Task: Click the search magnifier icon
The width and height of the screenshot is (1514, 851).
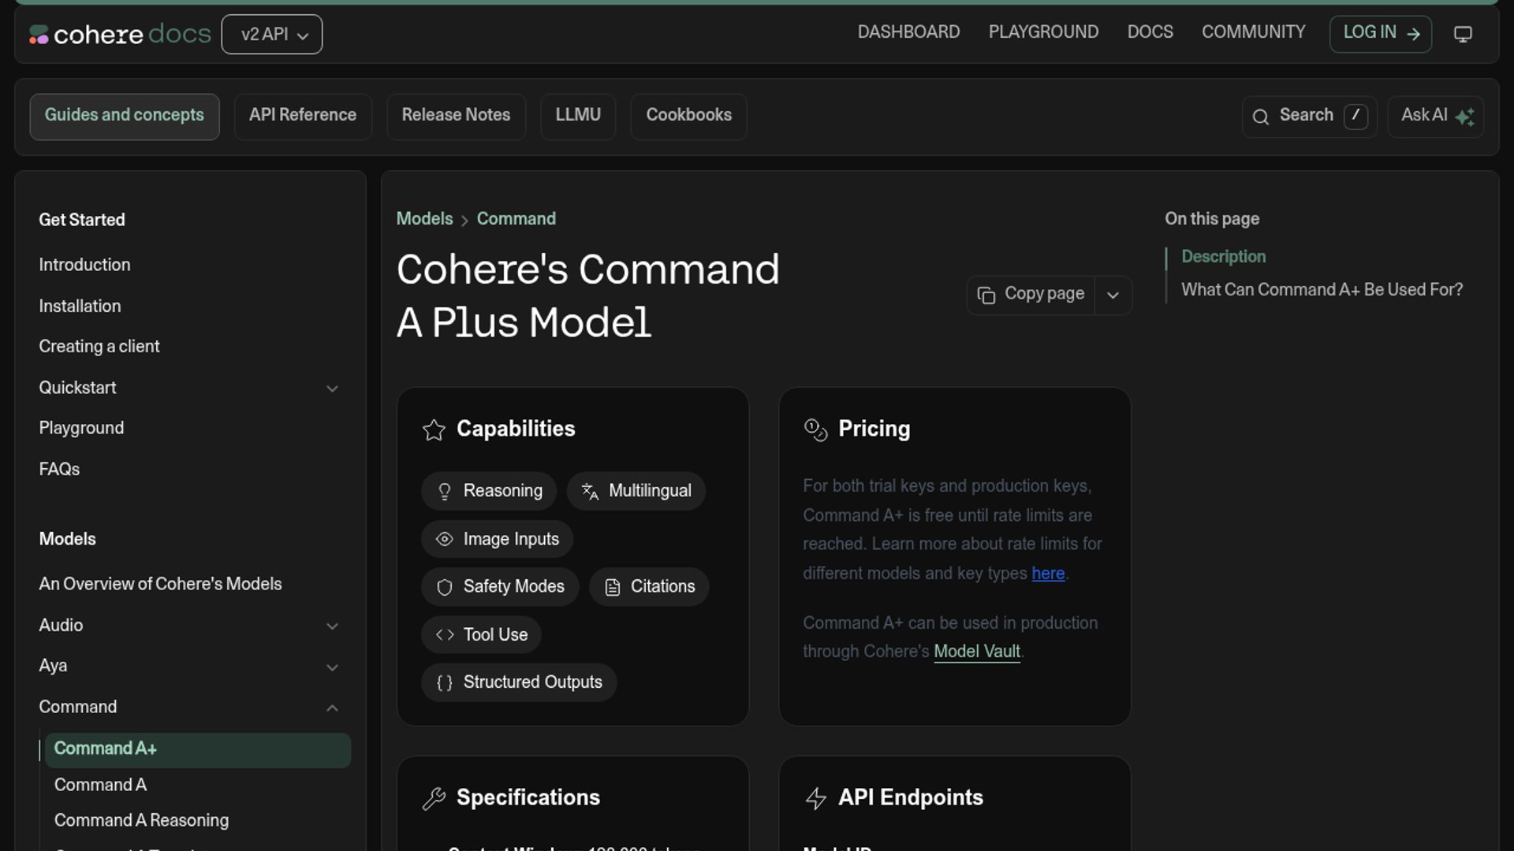Action: (1261, 117)
